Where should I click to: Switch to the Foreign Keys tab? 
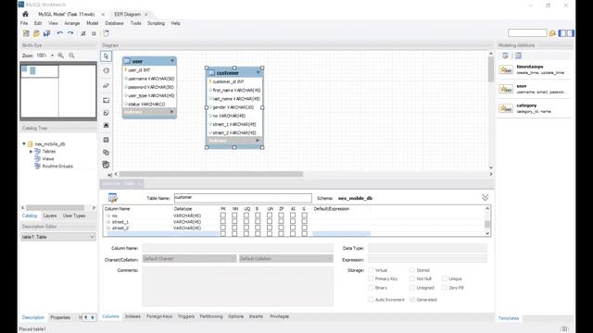159,316
